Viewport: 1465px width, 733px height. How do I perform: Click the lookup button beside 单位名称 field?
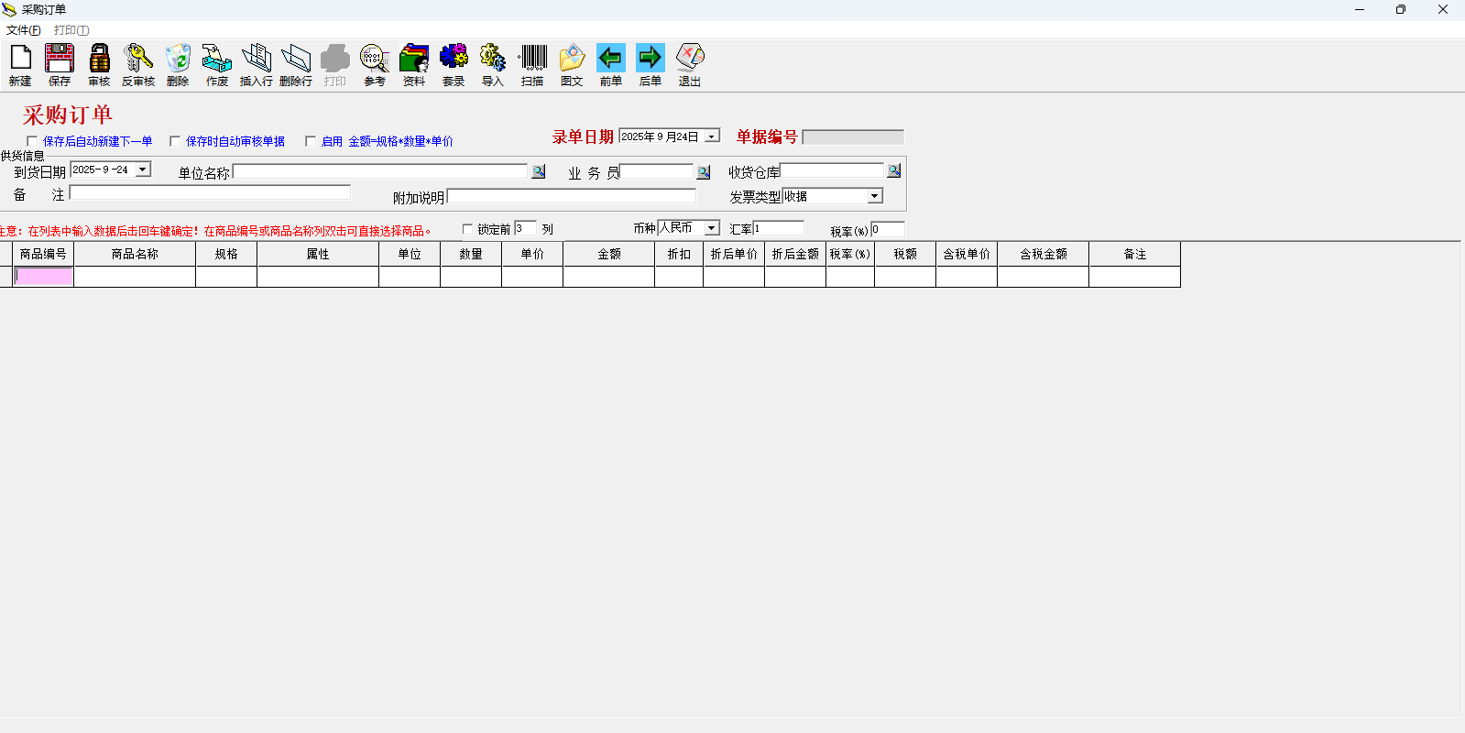click(x=539, y=171)
